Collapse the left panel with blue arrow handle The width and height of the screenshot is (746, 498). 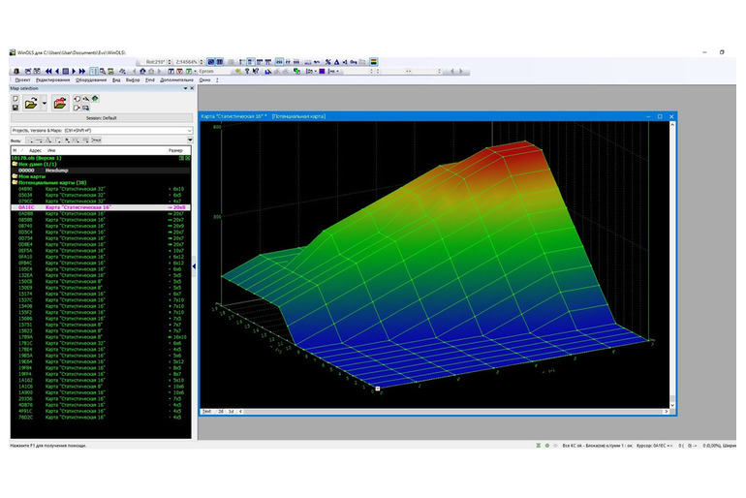pos(194,266)
